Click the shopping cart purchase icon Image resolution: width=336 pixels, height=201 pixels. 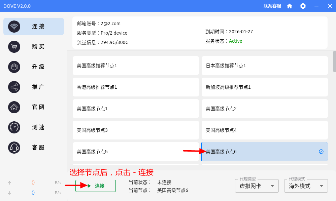tap(14, 47)
